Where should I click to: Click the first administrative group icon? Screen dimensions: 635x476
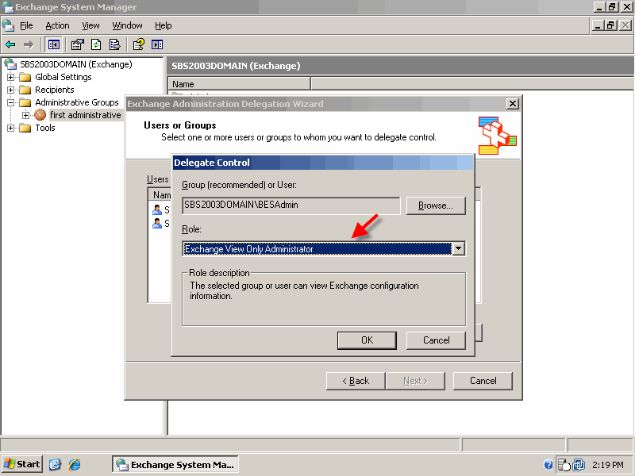click(x=40, y=115)
